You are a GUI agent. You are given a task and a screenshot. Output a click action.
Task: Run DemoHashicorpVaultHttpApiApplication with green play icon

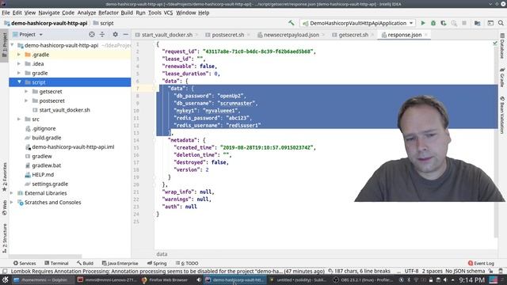(x=422, y=23)
